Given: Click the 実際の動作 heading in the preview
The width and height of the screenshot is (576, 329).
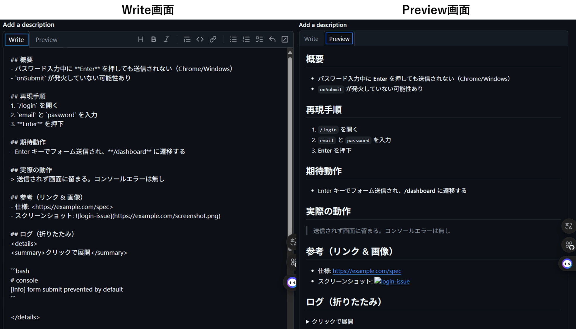Looking at the screenshot, I should click(328, 211).
